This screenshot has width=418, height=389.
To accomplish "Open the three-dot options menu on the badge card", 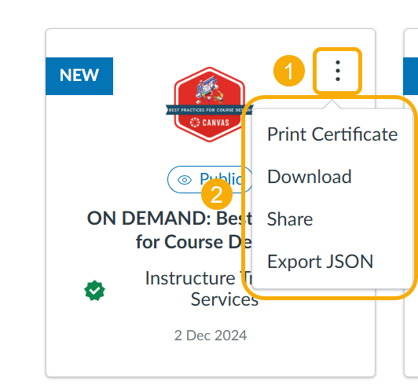I will coord(338,71).
